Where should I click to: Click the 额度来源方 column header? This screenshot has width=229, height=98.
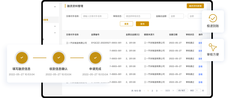149,35
